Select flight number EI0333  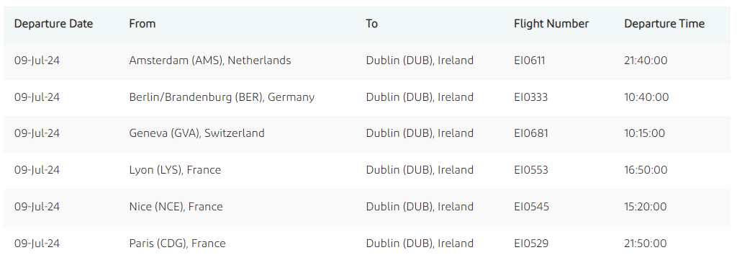click(x=531, y=97)
